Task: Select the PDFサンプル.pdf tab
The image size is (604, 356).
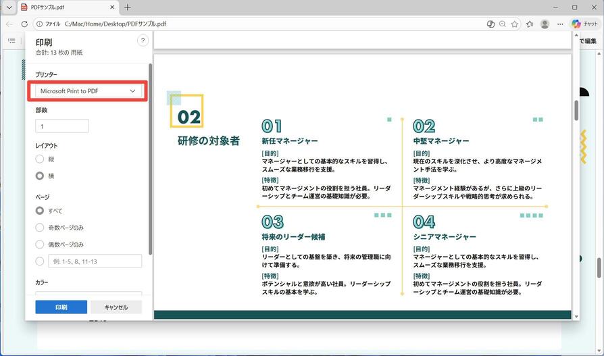Action: point(68,7)
